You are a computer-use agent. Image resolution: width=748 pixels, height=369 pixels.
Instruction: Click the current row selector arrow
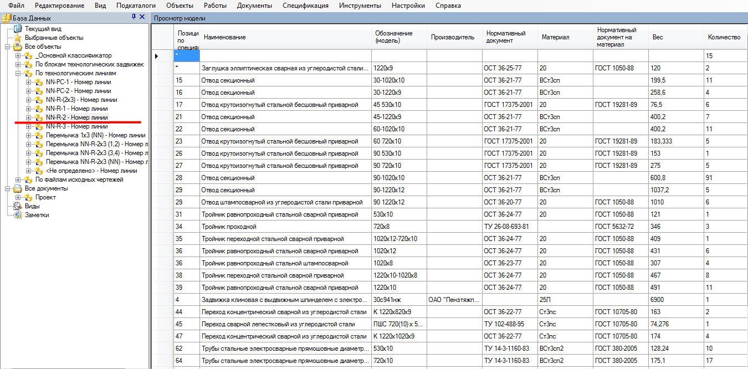[156, 56]
